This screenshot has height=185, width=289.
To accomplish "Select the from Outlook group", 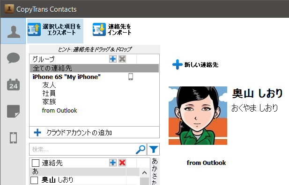I will click(59, 111).
